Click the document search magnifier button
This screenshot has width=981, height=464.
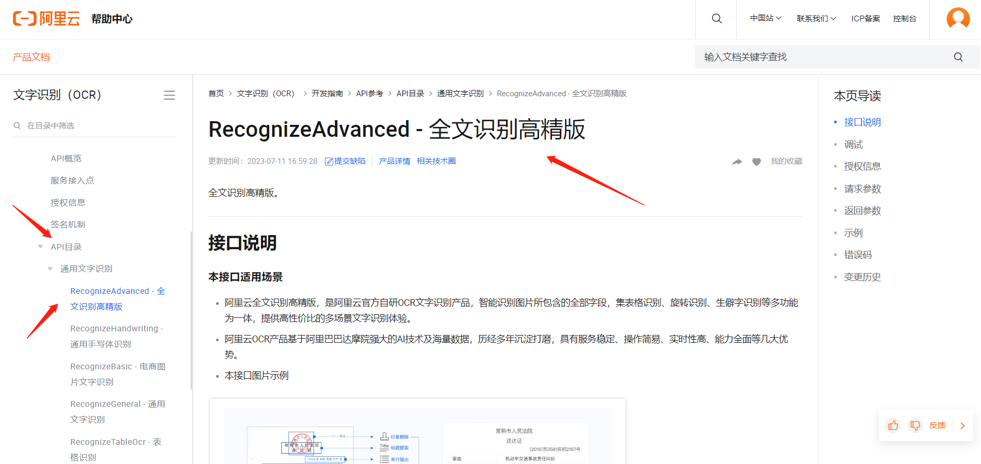(958, 57)
